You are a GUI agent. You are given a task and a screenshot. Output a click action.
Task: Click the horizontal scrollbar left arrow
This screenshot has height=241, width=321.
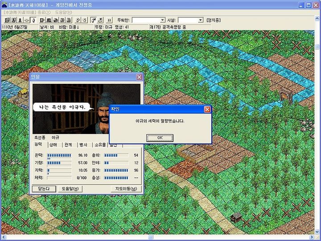[3, 237]
